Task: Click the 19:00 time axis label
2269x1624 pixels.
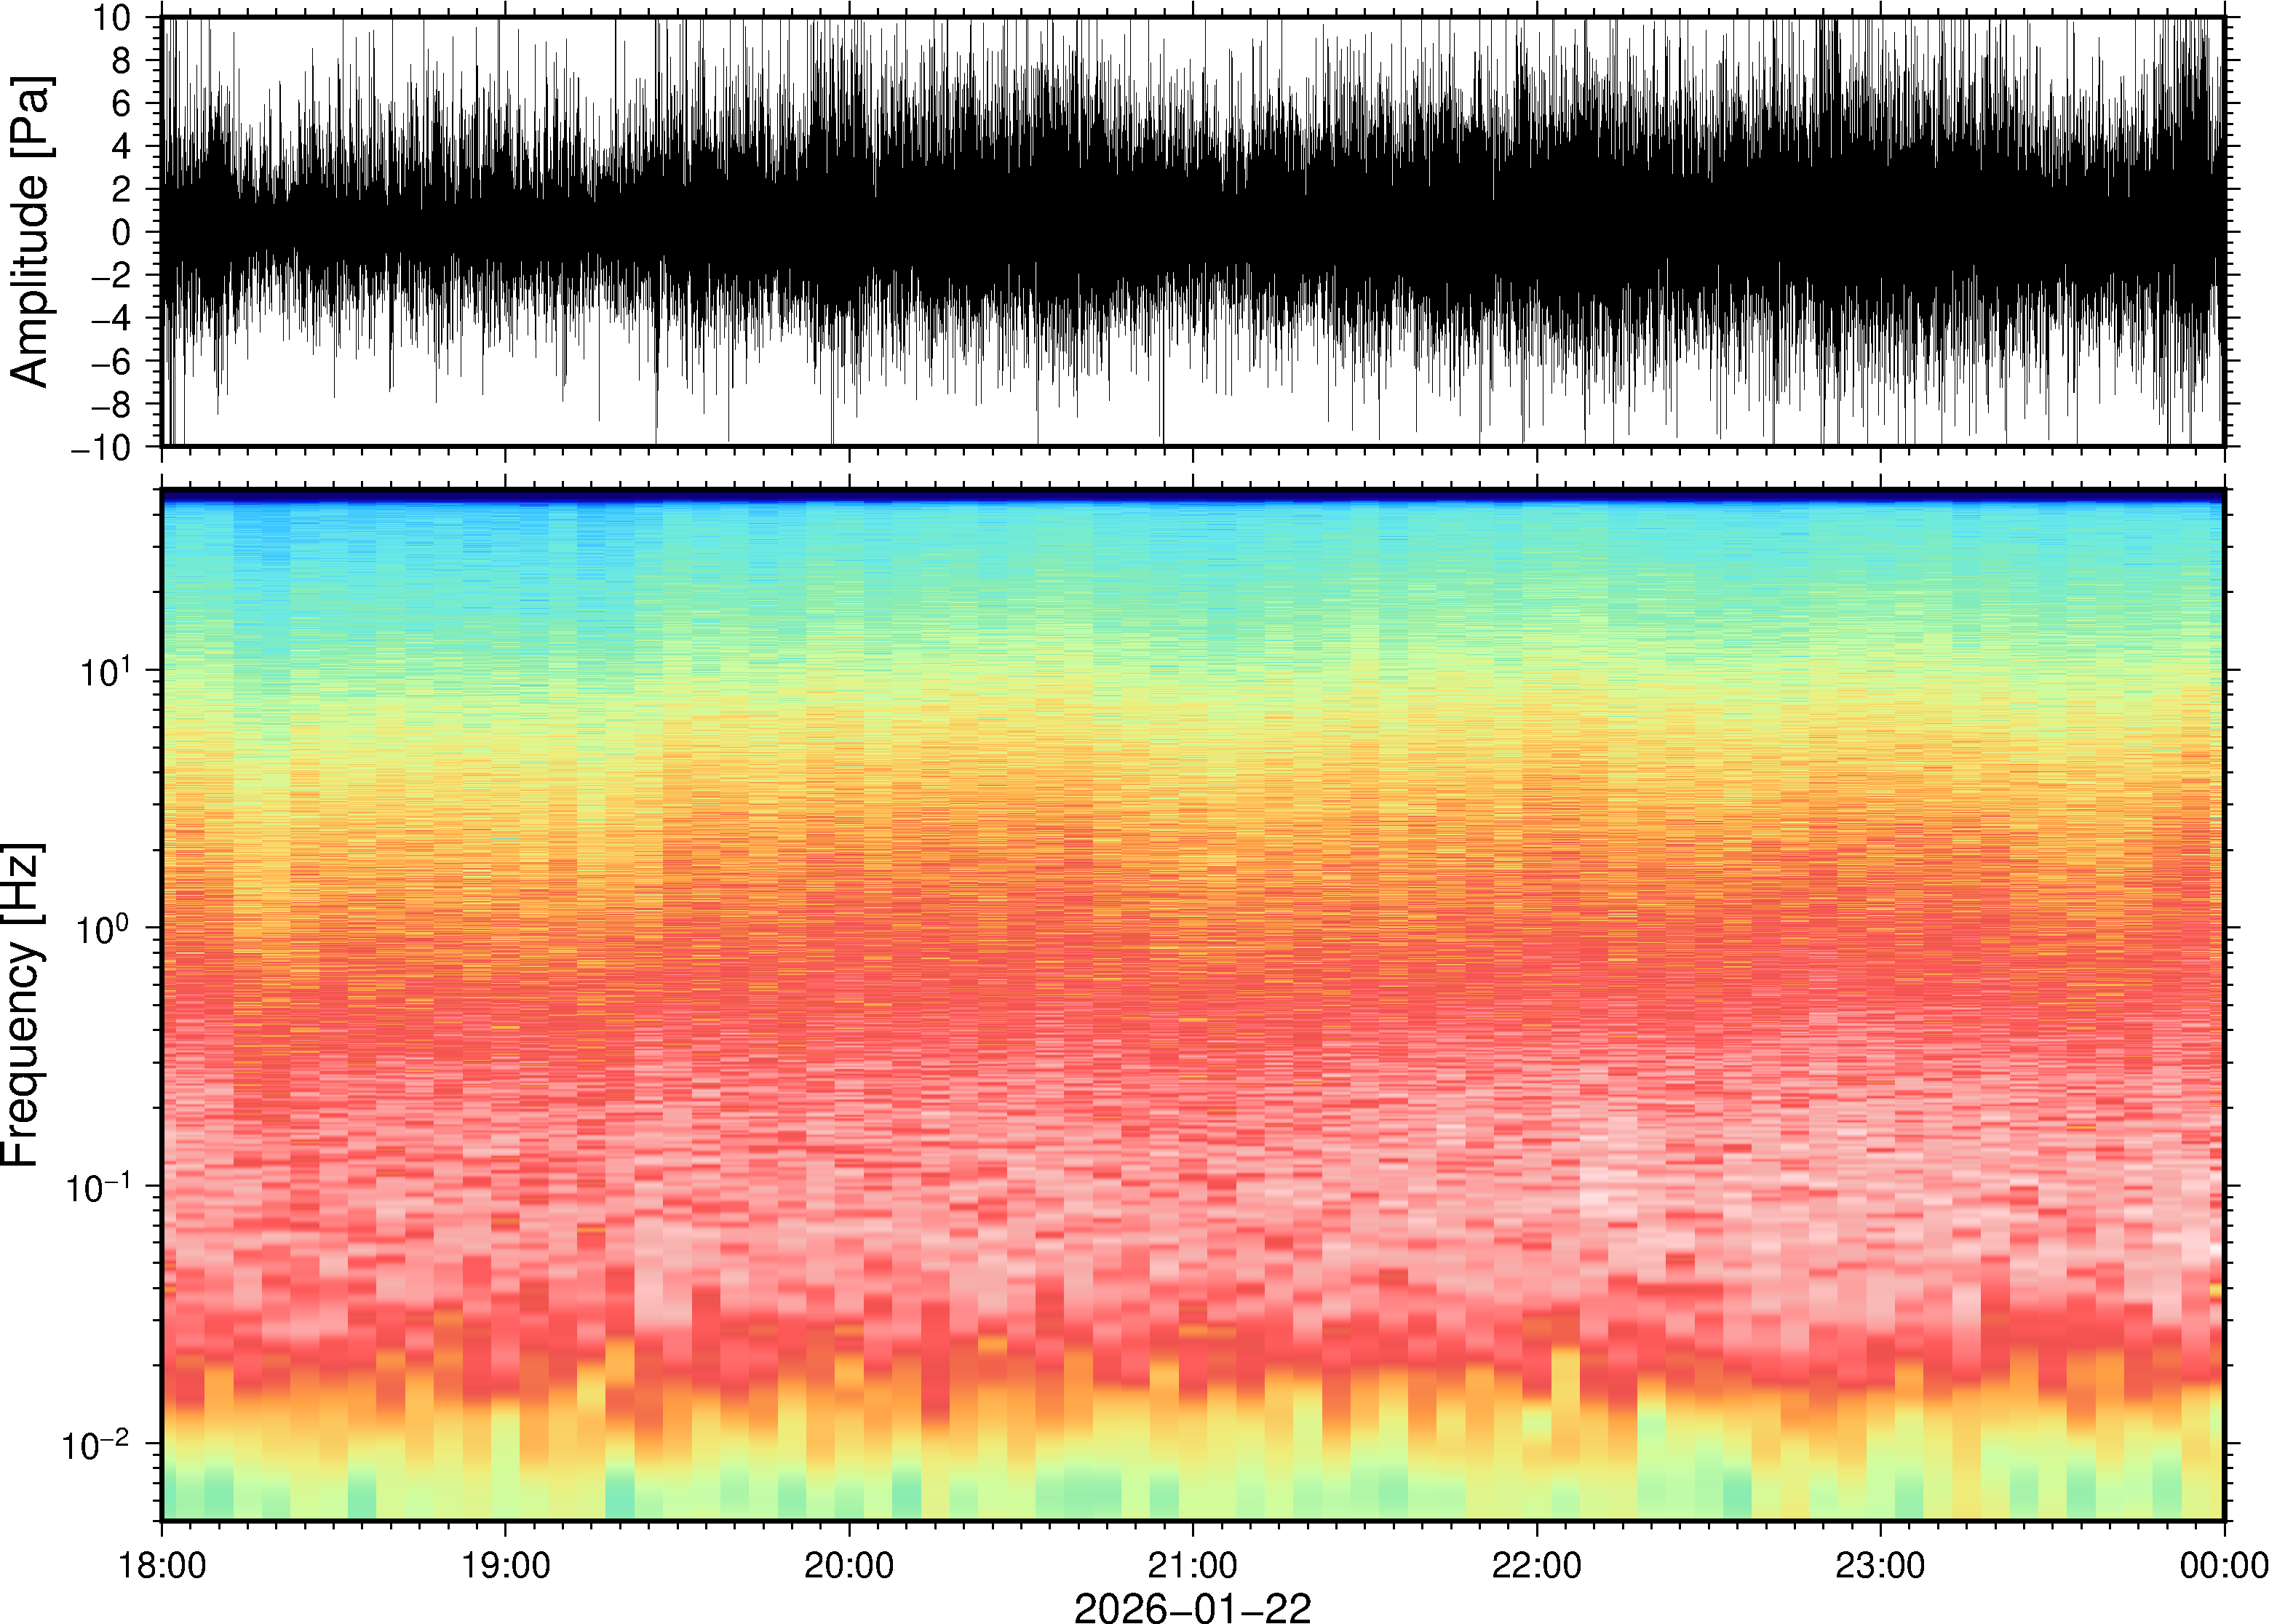Action: (x=505, y=1565)
